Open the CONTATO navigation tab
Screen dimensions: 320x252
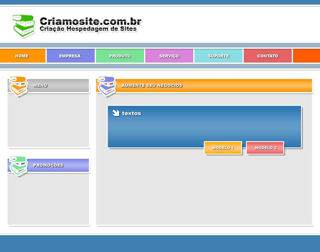click(x=268, y=56)
